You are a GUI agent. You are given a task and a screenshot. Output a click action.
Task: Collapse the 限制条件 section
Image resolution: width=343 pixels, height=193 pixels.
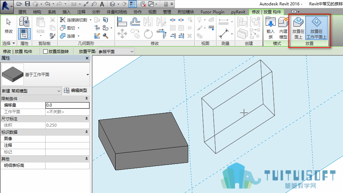coord(87,99)
